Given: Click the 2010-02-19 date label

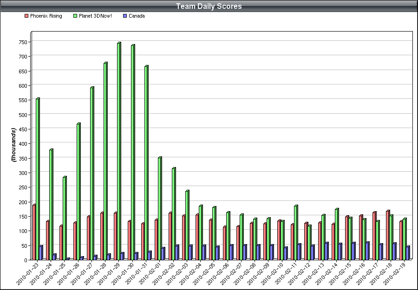Looking at the screenshot, I should coord(394,273).
